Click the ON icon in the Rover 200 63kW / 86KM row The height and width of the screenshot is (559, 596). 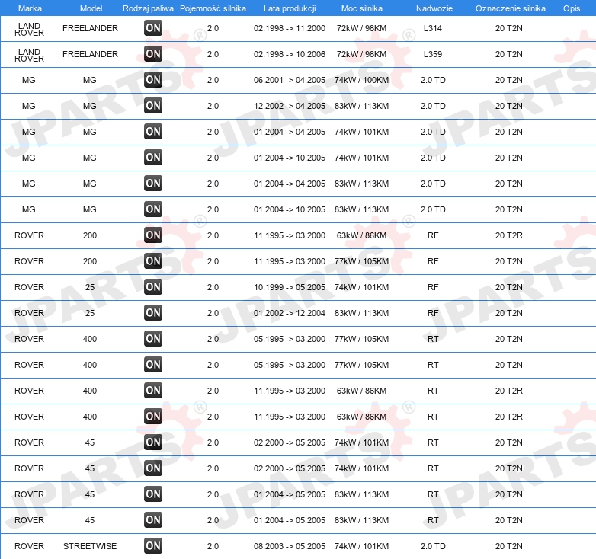(x=153, y=235)
